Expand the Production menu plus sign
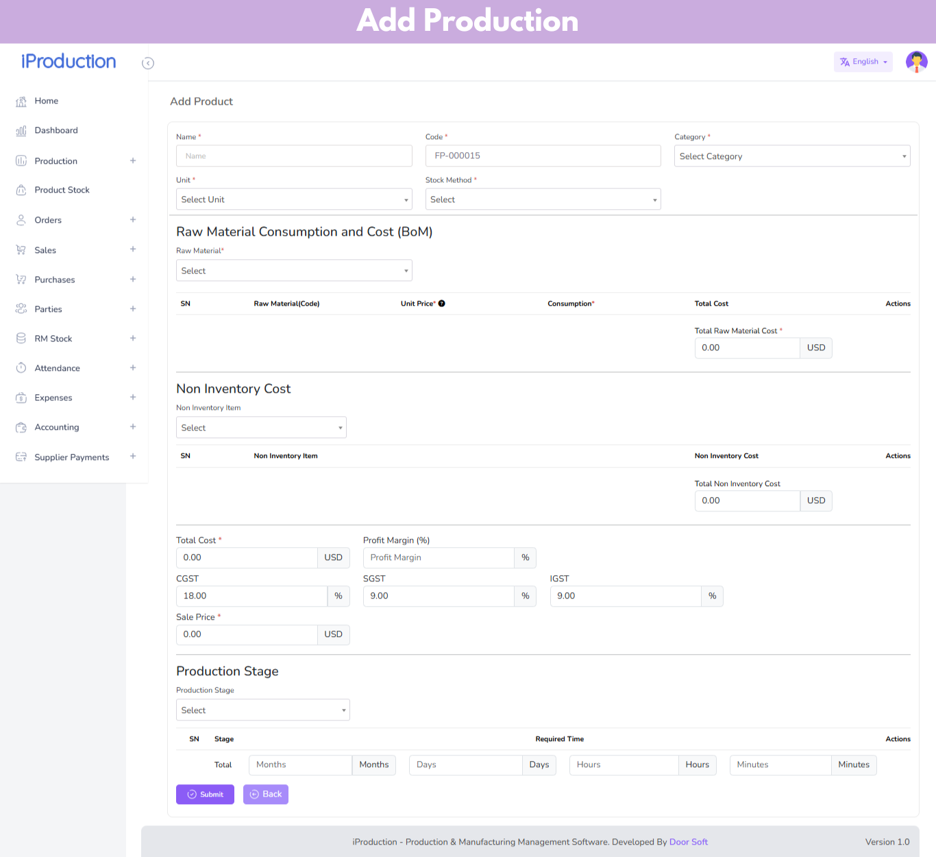Image resolution: width=936 pixels, height=857 pixels. coord(133,161)
